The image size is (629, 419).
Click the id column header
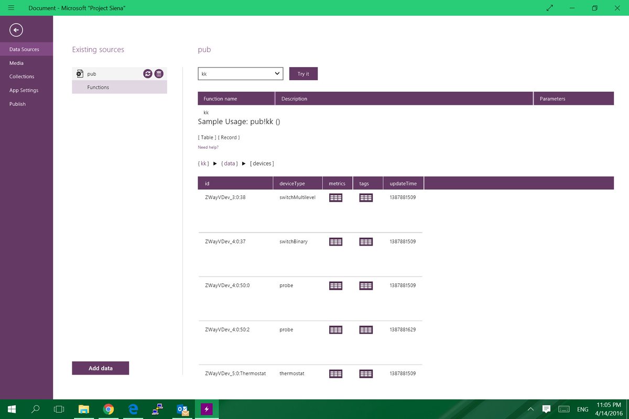coord(235,183)
